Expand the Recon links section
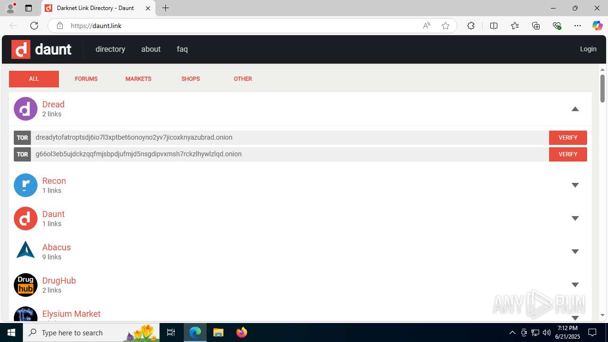The image size is (608, 342). click(x=575, y=185)
